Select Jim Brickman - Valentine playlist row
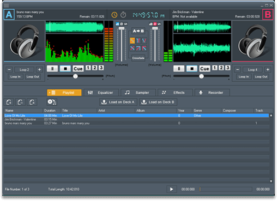This screenshot has width=277, height=206. [136, 119]
